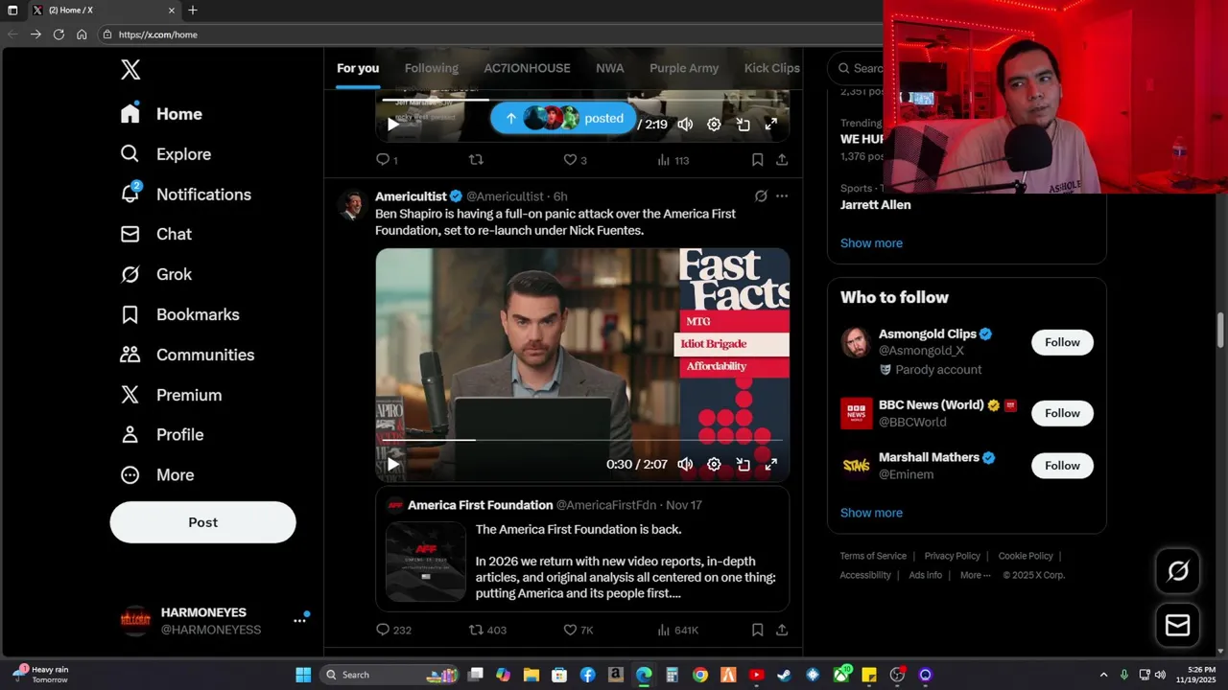Image resolution: width=1228 pixels, height=690 pixels.
Task: Expand the More menu in the sidebar
Action: click(156, 475)
